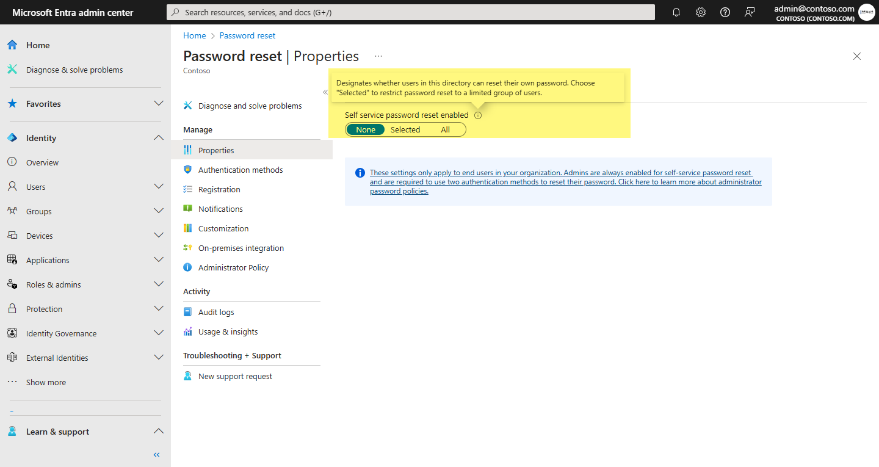Click the Password reset breadcrumb link
879x467 pixels.
247,35
